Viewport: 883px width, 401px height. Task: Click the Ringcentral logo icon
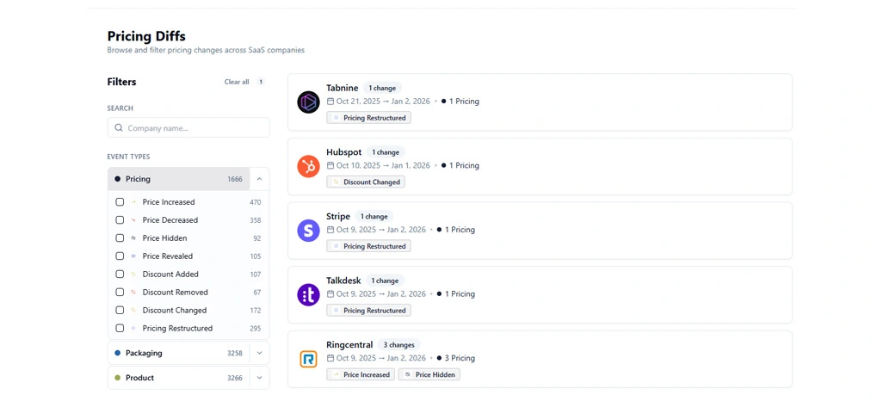[308, 359]
